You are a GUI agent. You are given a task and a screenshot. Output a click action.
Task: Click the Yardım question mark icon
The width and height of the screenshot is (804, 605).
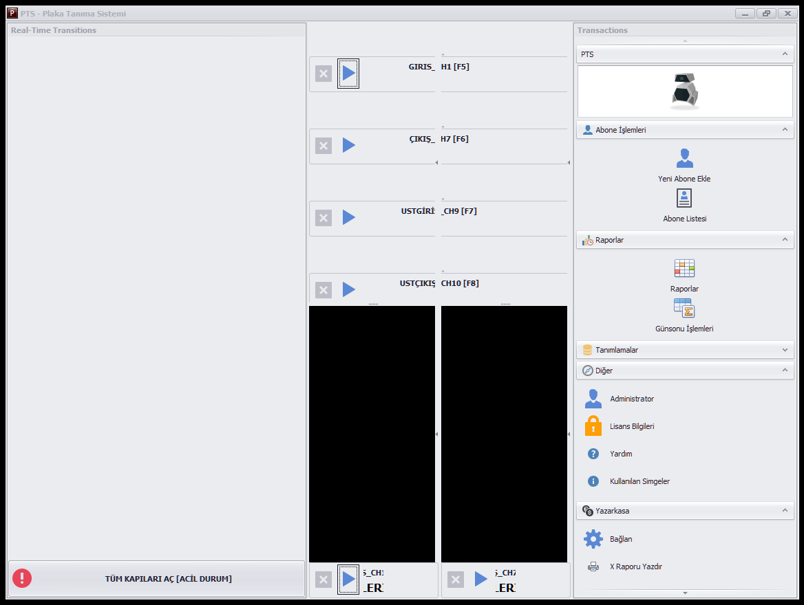pyautogui.click(x=593, y=454)
